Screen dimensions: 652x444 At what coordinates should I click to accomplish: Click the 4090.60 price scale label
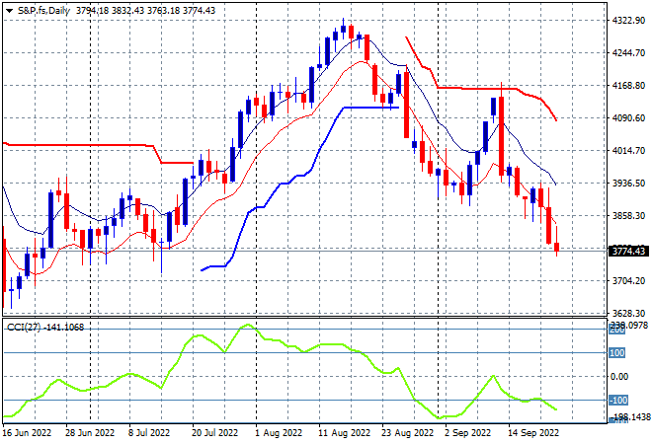tap(628, 118)
